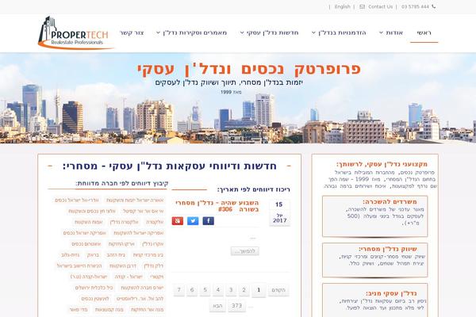
Task: Click the banner title פרופרטק נכסים ונדל'ן עסקי
Action: tap(248, 69)
